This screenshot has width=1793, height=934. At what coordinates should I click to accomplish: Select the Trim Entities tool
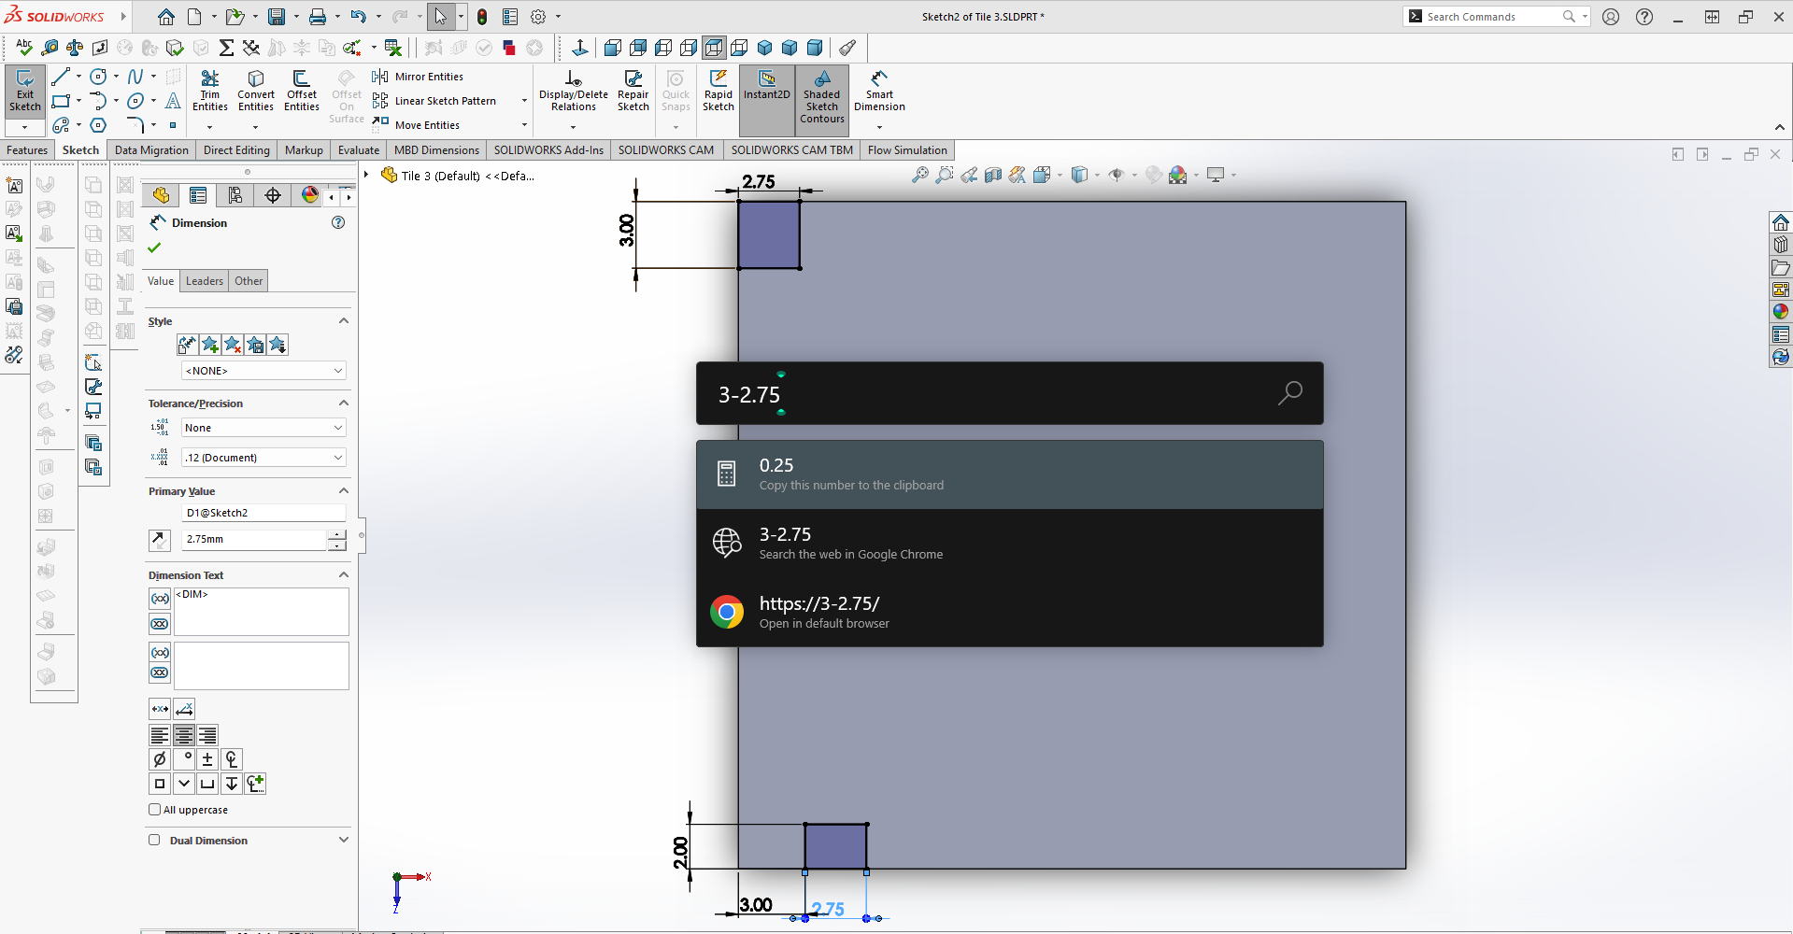pyautogui.click(x=210, y=92)
